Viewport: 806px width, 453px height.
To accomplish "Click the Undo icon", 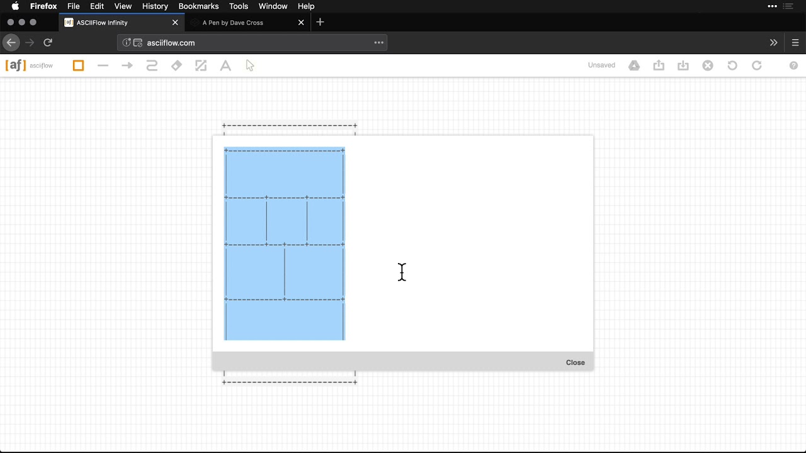I will [x=732, y=65].
